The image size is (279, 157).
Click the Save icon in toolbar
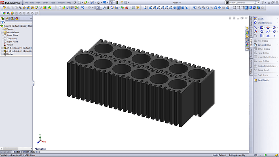click(92, 2)
